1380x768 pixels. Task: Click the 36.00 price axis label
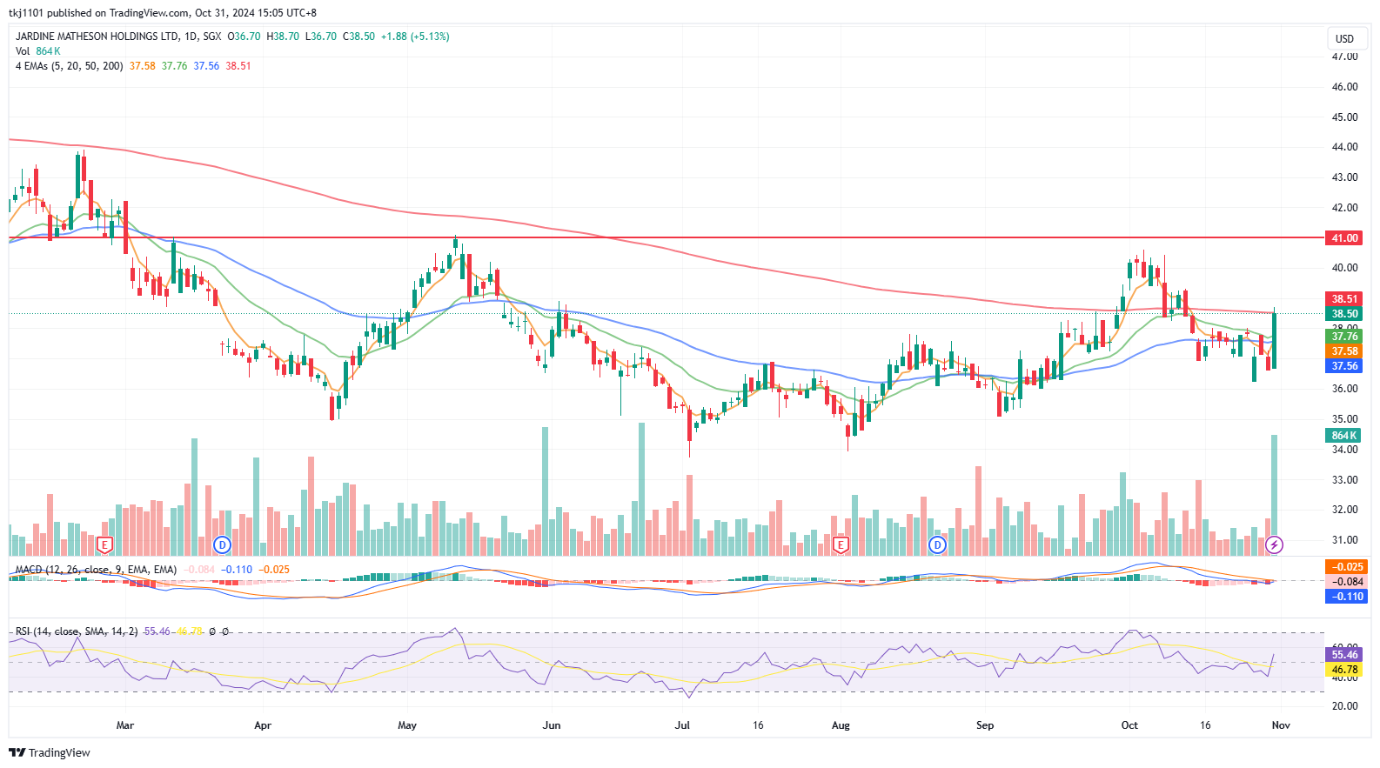pyautogui.click(x=1344, y=389)
